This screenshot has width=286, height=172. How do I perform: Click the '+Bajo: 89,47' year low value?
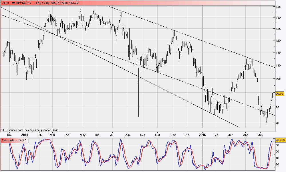(50, 3)
